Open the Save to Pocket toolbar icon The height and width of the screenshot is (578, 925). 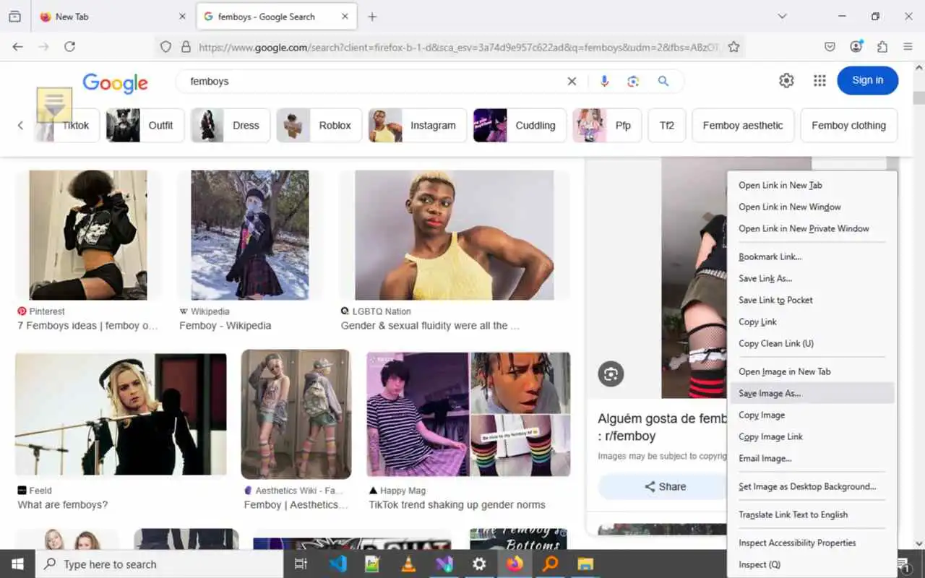830,46
